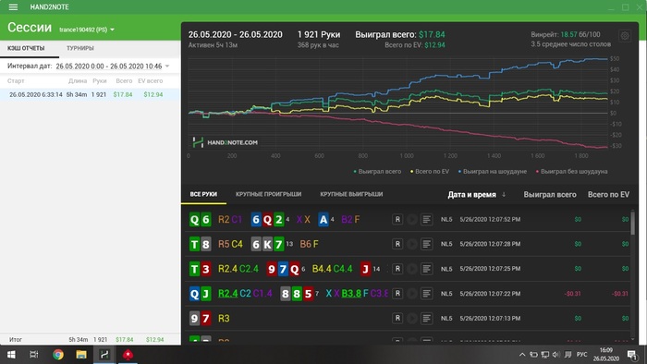Image resolution: width=647 pixels, height=364 pixels.
Task: Open hand text icon for T8 hand
Action: [x=427, y=244]
